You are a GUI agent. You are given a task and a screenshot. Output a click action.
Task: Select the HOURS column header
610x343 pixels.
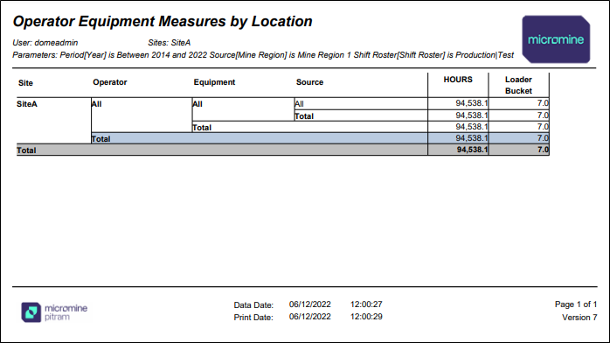point(458,80)
